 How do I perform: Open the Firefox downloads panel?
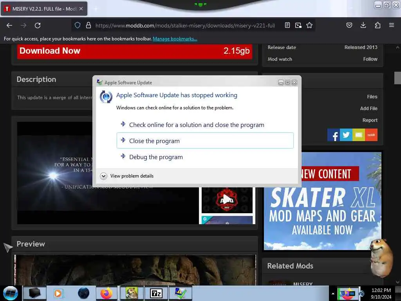(x=363, y=25)
